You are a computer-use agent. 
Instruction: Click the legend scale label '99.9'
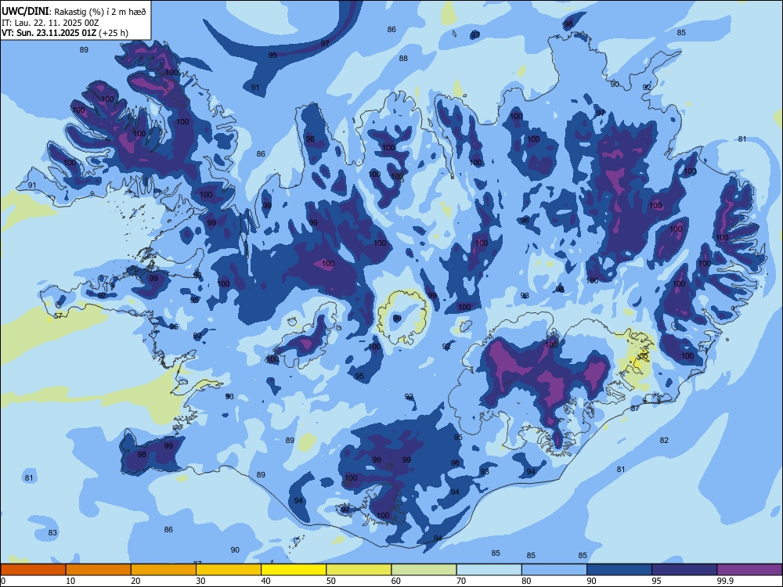pos(725,581)
